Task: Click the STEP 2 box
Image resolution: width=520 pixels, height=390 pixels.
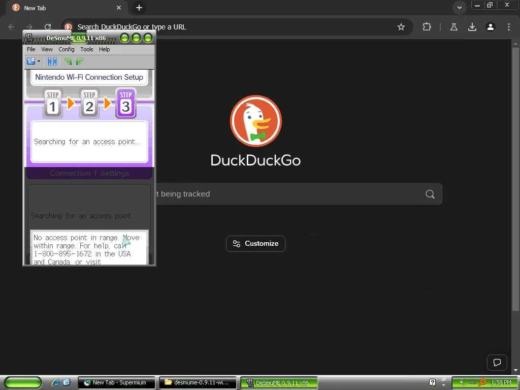Action: (x=89, y=103)
